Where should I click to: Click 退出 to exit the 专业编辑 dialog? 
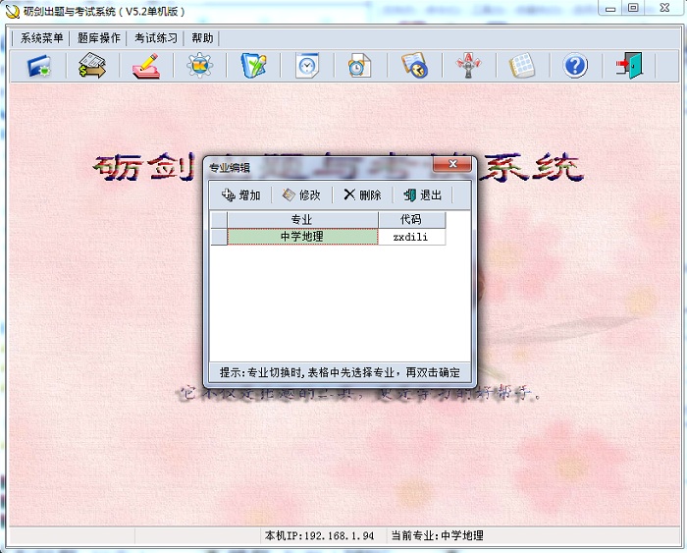(422, 195)
